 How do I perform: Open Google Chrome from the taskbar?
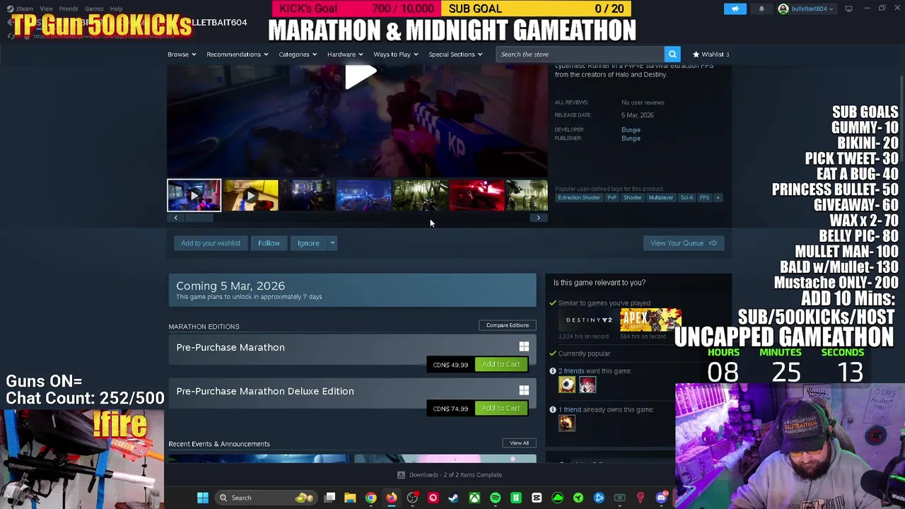(370, 498)
